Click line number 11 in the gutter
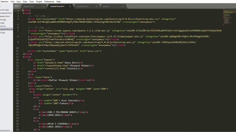The image size is (236, 132). 17,51
